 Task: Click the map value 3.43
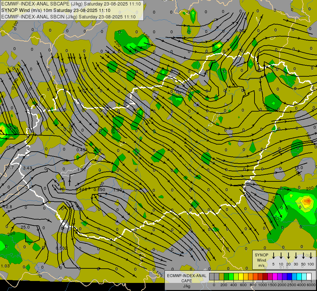pyautogui.click(x=28, y=168)
